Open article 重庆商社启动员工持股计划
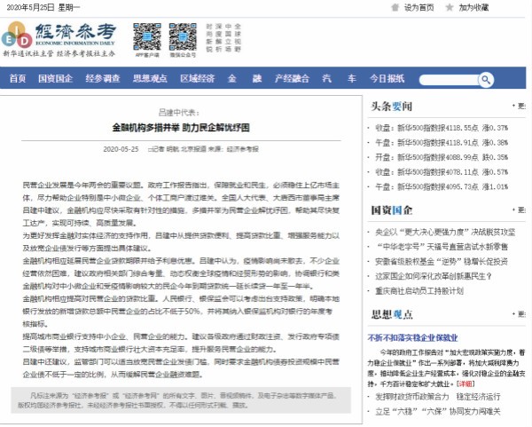The image size is (532, 427). (419, 291)
